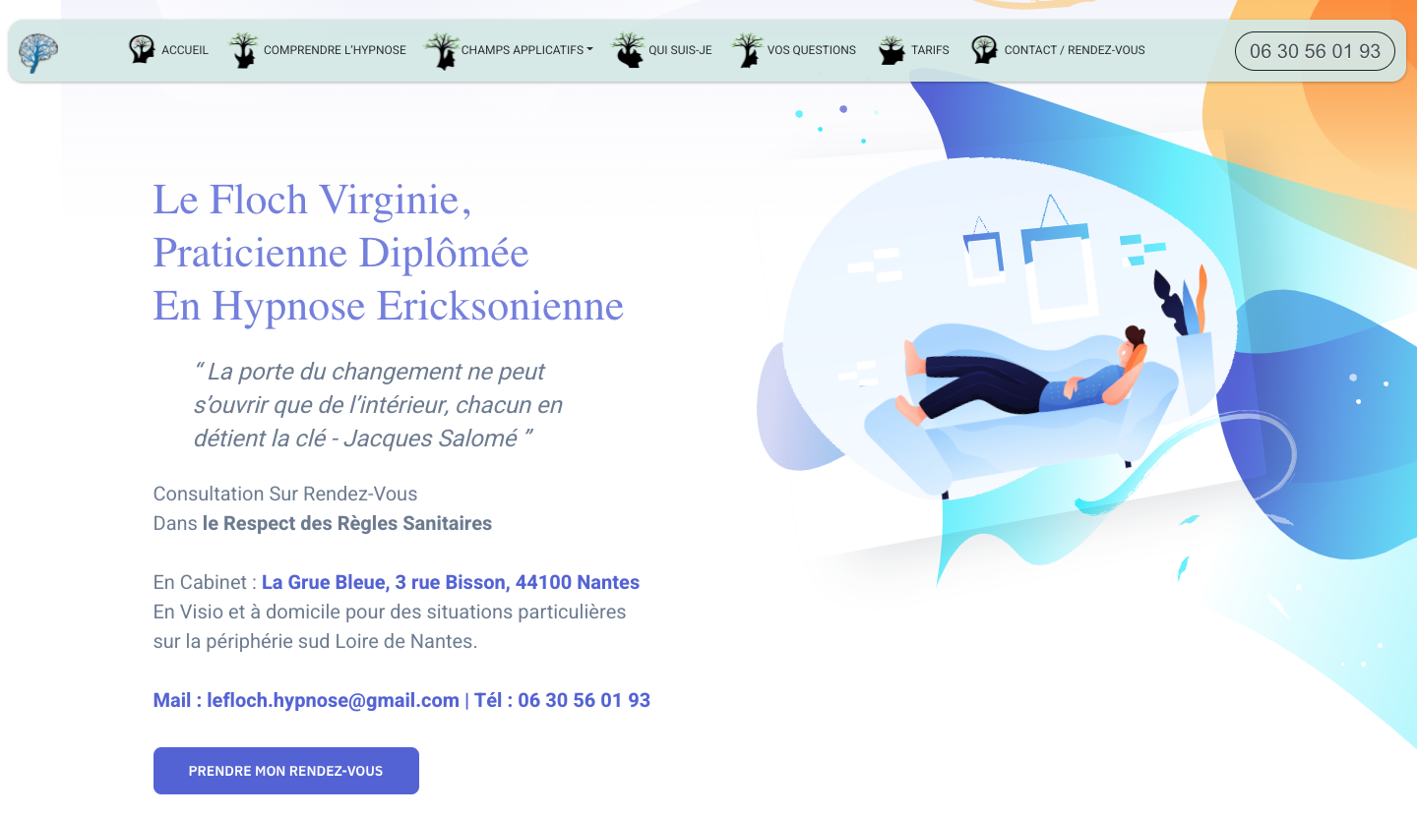
Task: Open the La Grue Bleue address link
Action: click(450, 582)
